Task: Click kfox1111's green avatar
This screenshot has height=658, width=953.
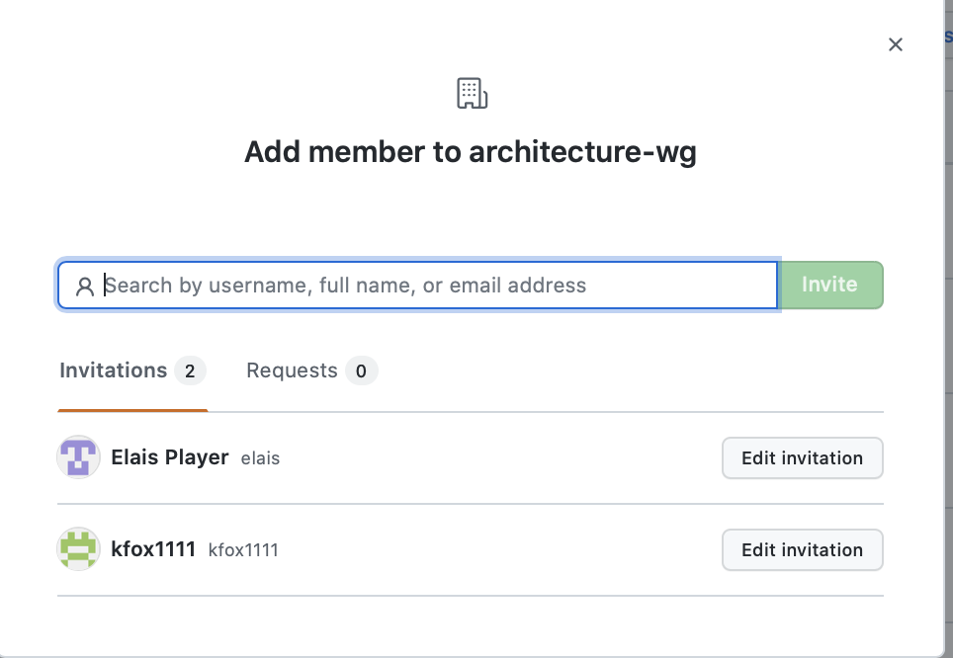Action: (x=78, y=549)
